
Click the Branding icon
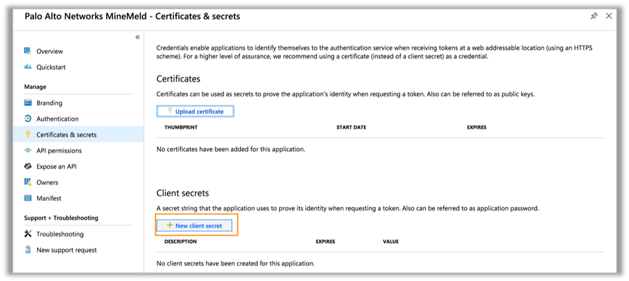(28, 103)
